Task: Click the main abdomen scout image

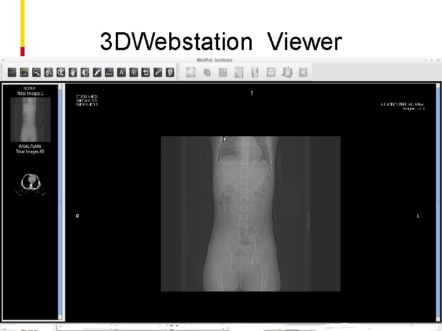Action: tap(251, 214)
